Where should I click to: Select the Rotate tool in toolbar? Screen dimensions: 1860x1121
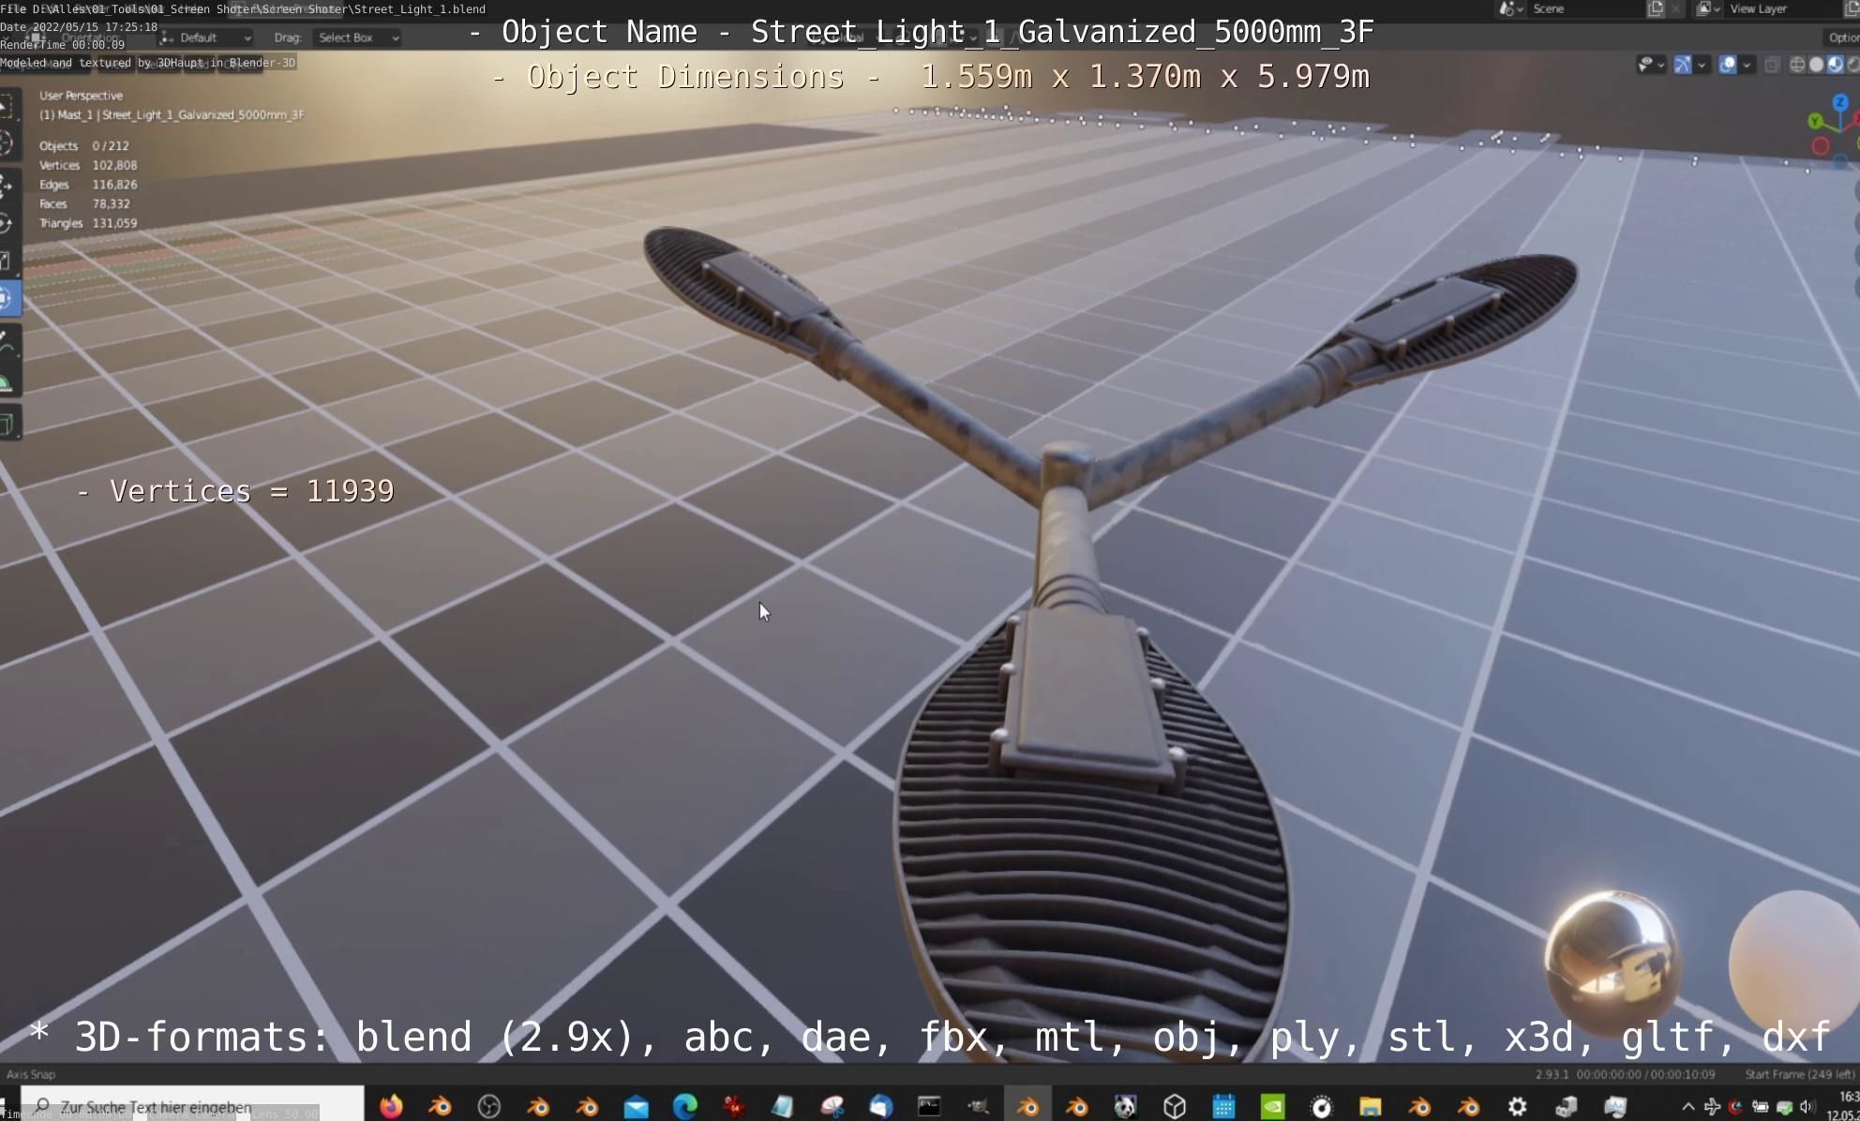7,223
